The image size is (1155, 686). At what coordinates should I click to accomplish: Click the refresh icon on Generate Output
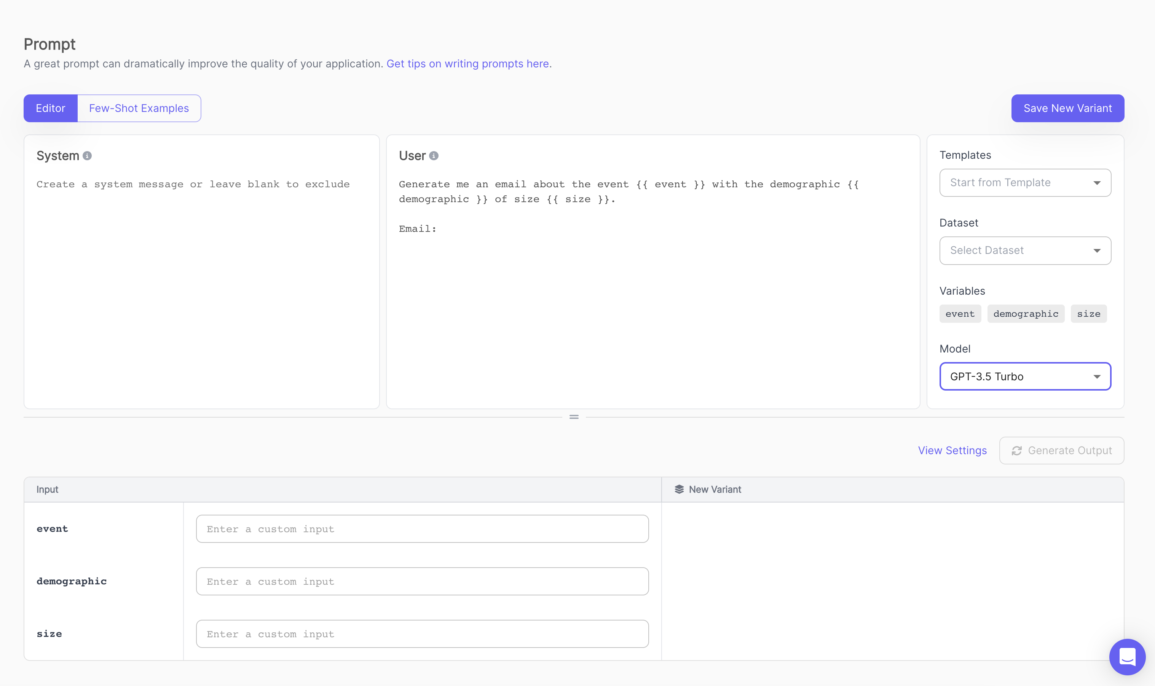pos(1017,451)
